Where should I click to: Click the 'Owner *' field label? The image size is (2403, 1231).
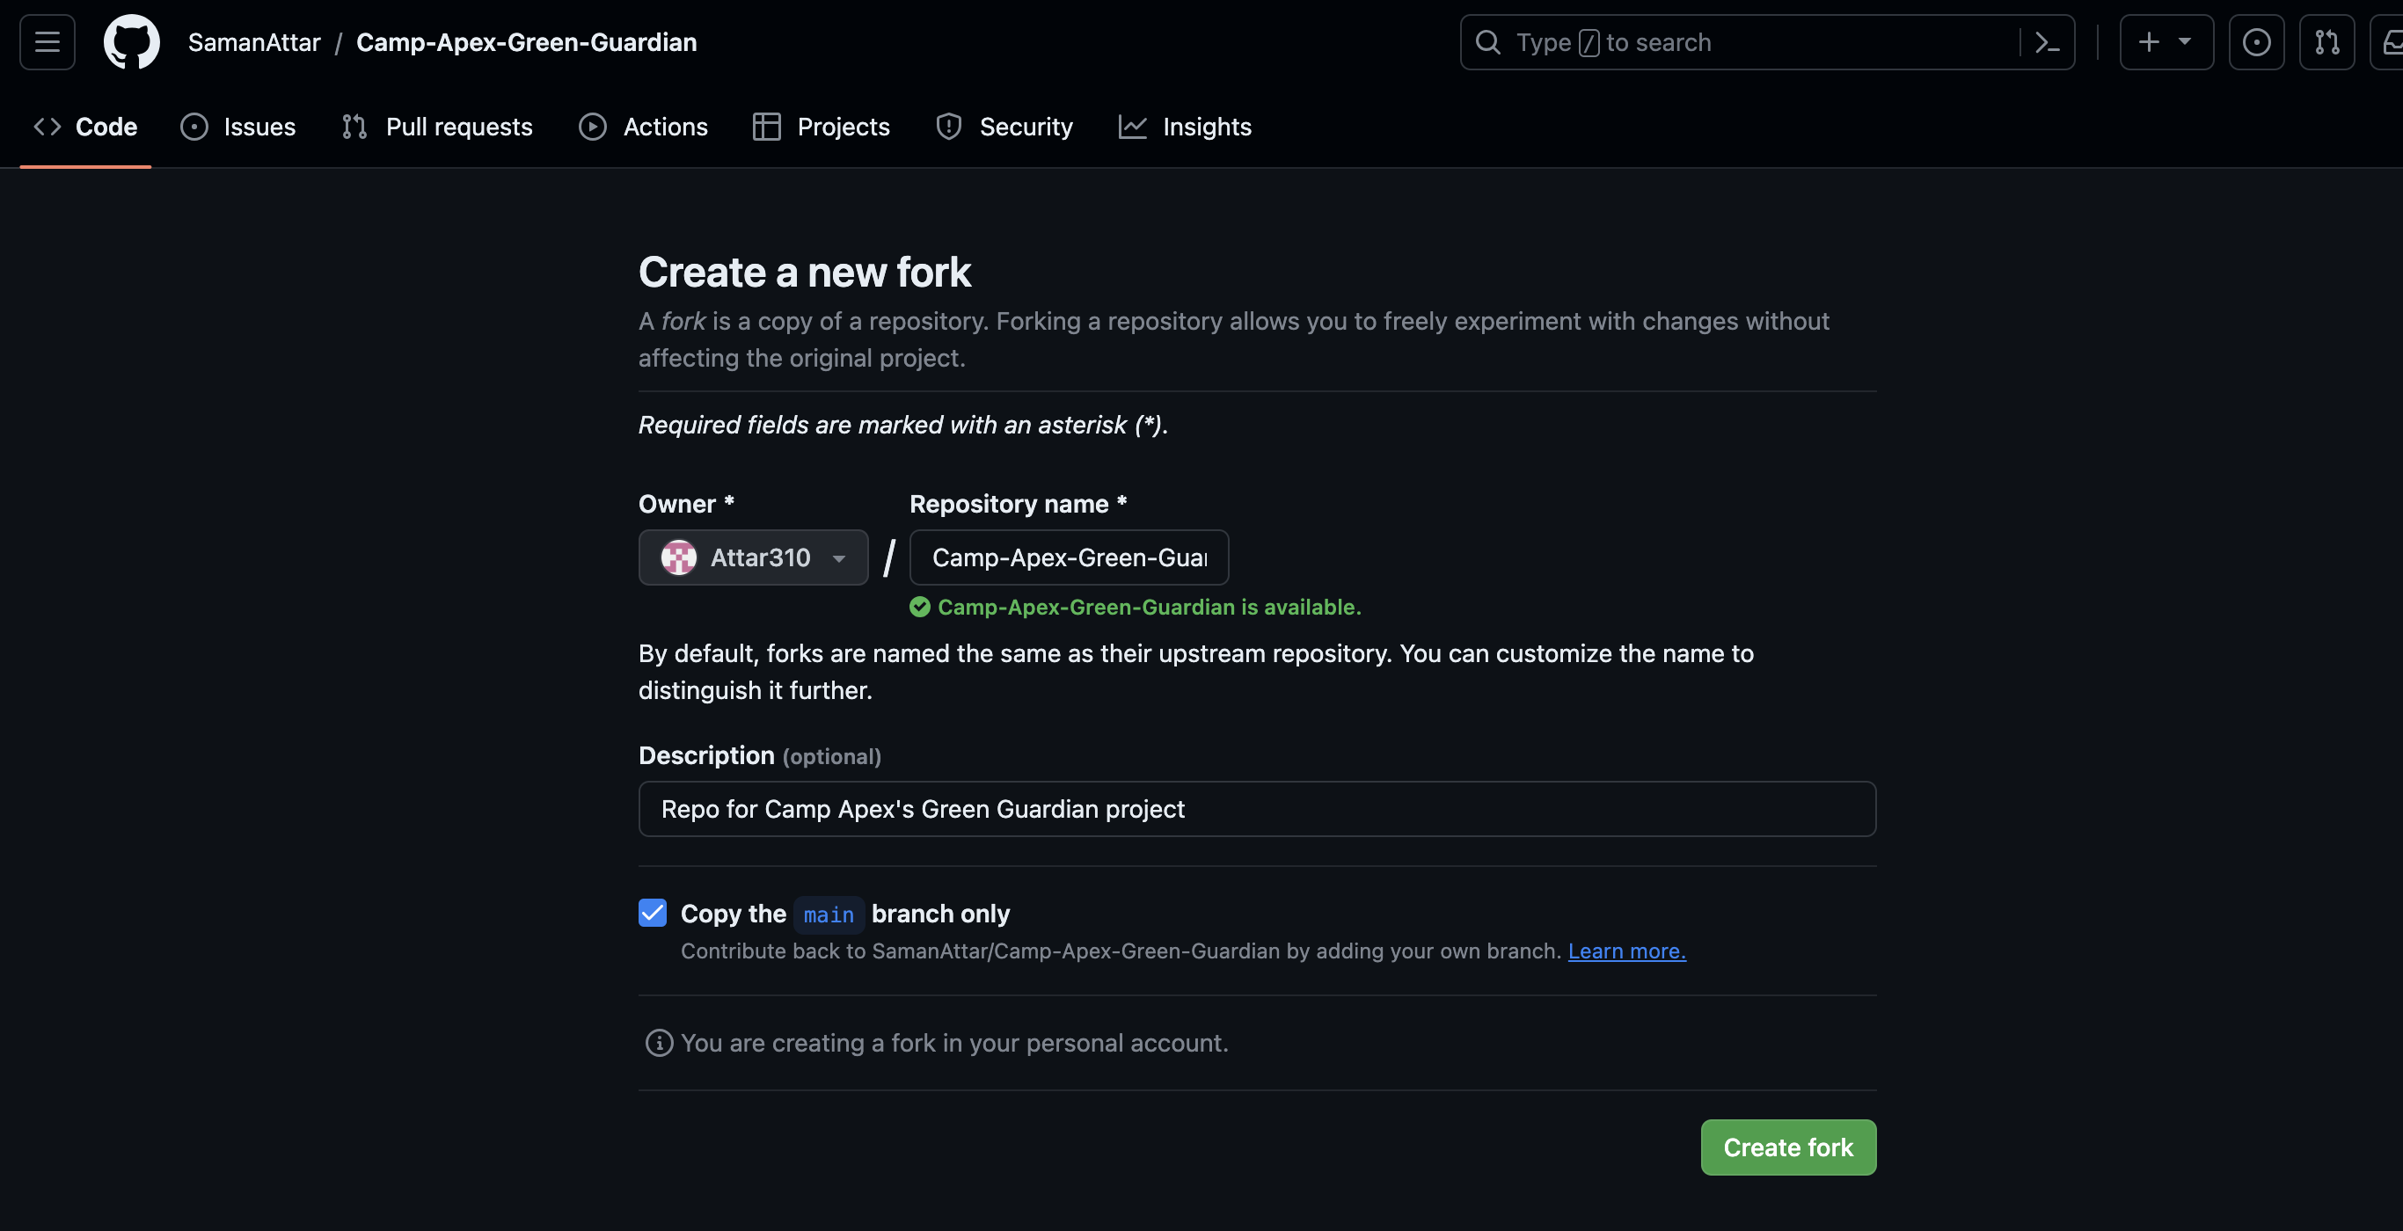click(x=687, y=504)
